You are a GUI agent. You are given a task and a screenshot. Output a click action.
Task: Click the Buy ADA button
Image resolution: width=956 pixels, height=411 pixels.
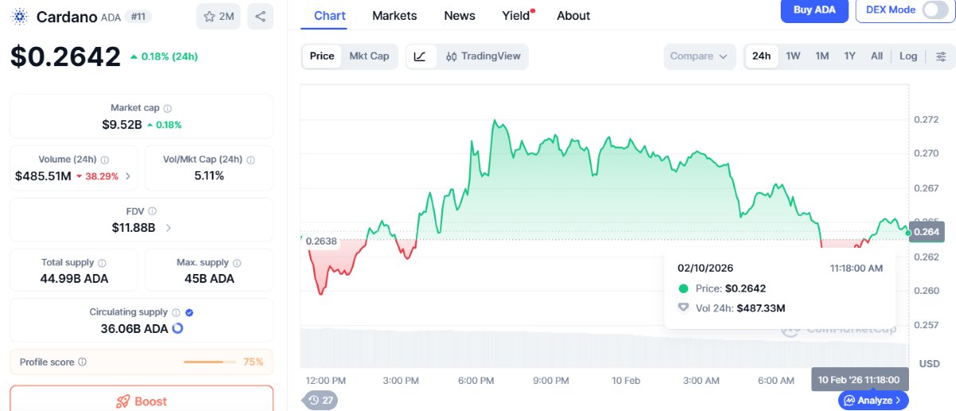click(x=814, y=10)
